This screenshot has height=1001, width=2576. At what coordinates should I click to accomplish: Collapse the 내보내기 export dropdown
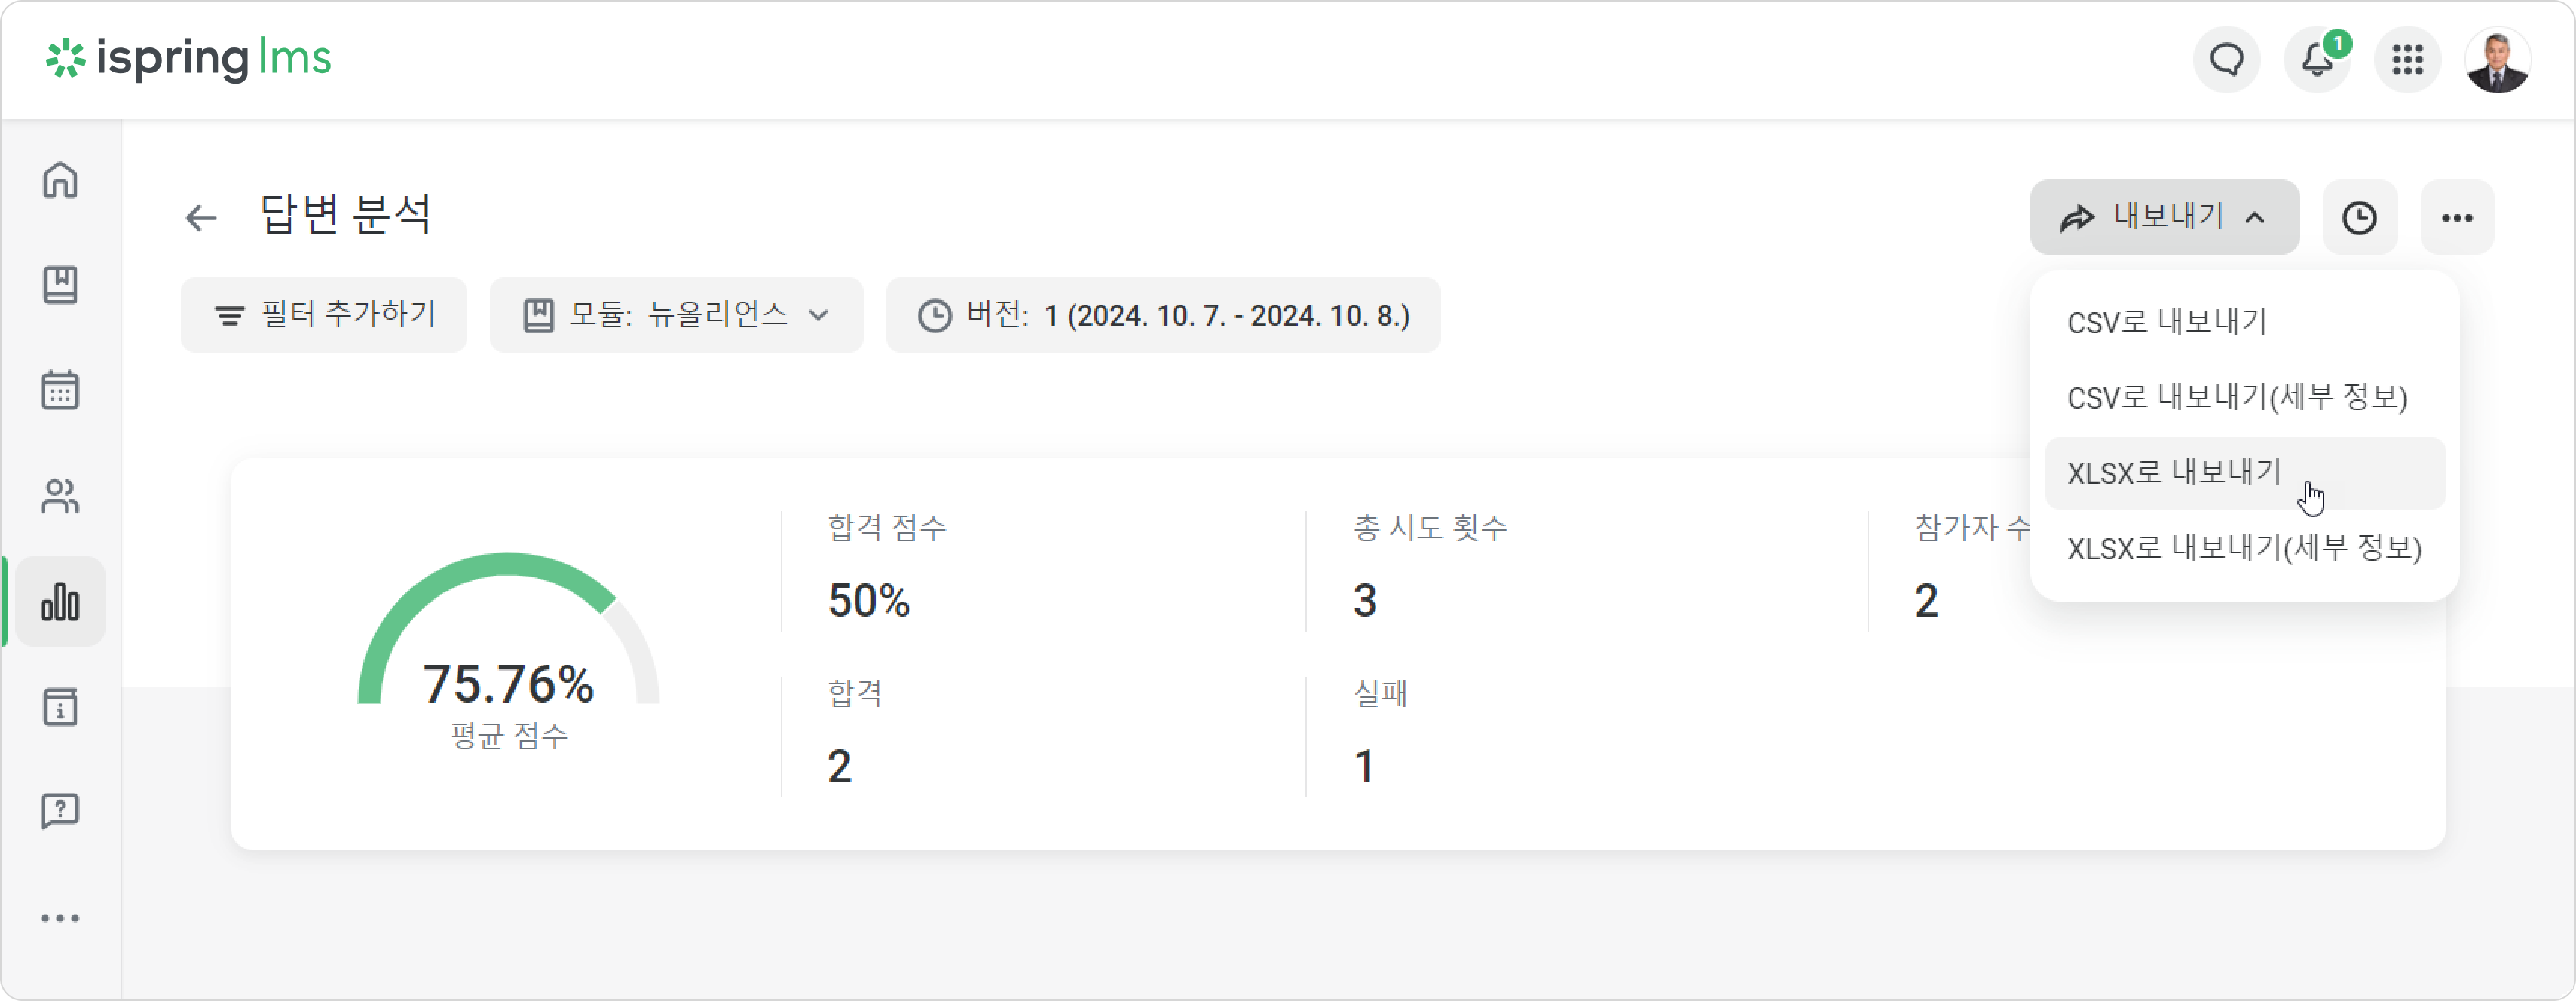click(2164, 217)
